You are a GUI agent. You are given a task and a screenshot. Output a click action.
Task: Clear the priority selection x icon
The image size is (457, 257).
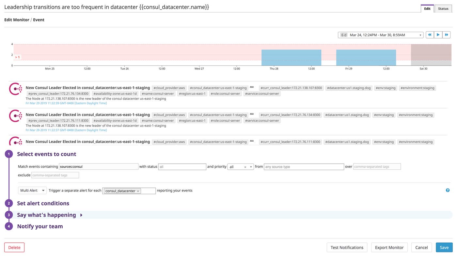tap(245, 167)
